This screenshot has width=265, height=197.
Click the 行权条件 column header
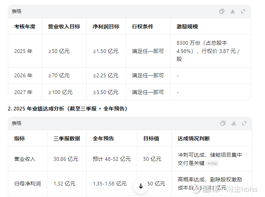pyautogui.click(x=143, y=26)
